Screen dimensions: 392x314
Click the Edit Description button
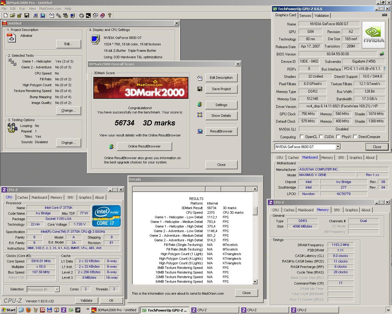coord(221,78)
